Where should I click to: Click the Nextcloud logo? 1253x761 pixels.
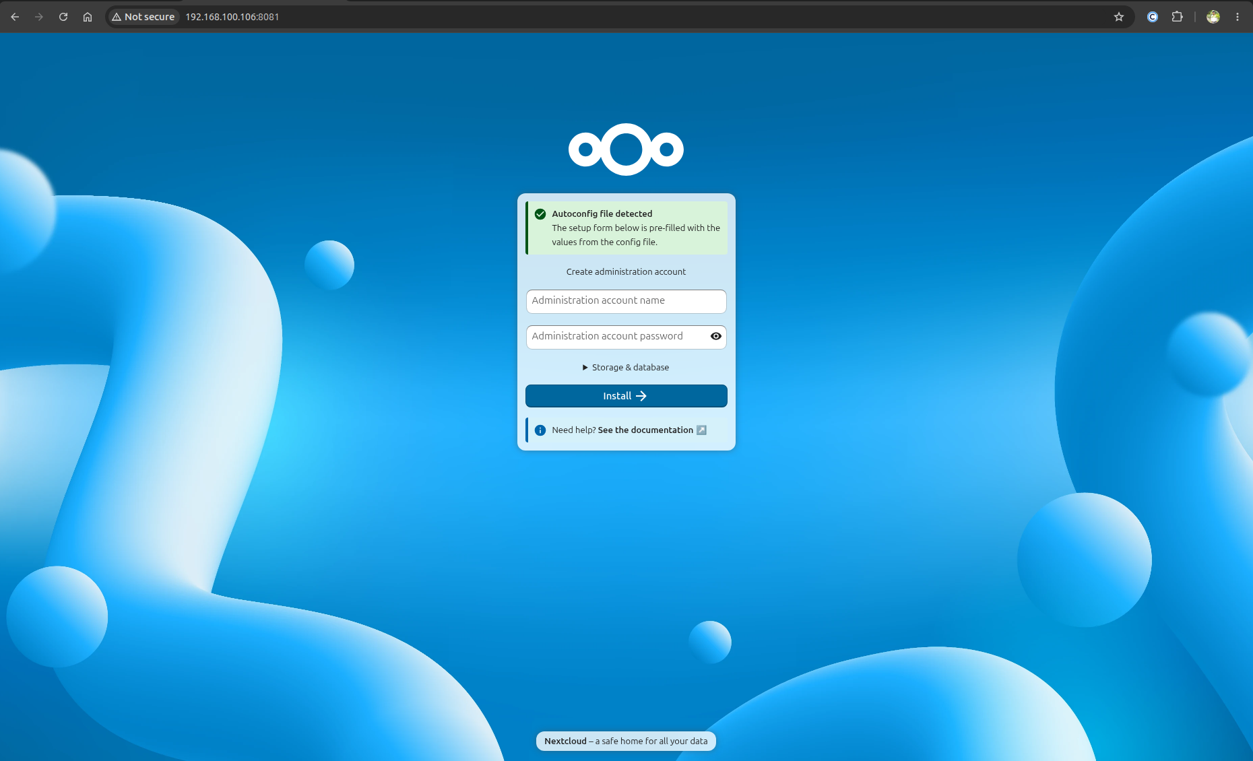[x=626, y=150]
